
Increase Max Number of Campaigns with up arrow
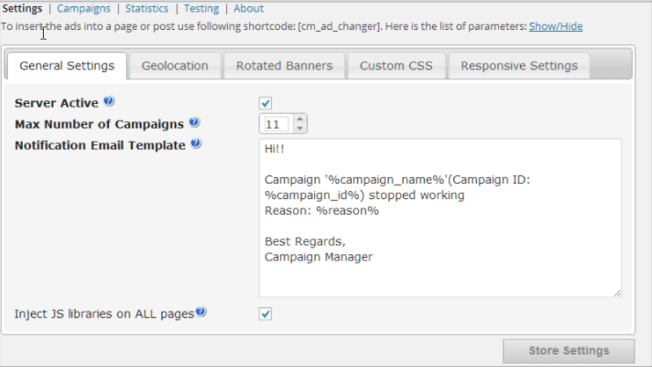[x=300, y=119]
